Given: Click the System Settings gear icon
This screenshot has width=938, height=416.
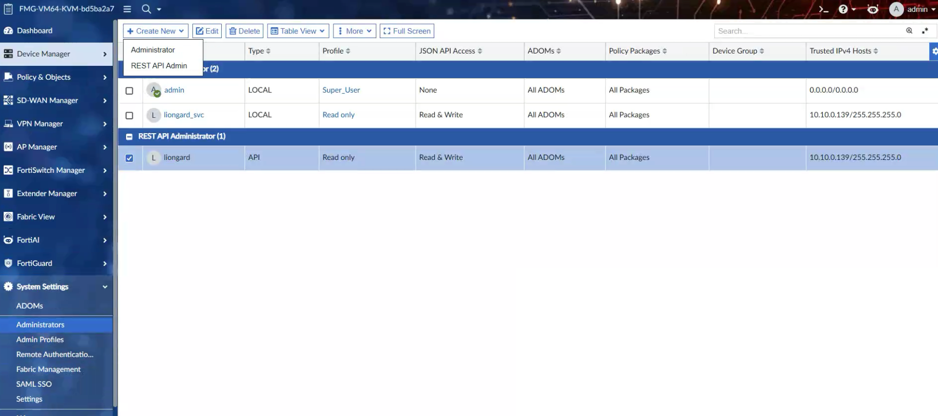Looking at the screenshot, I should point(8,286).
